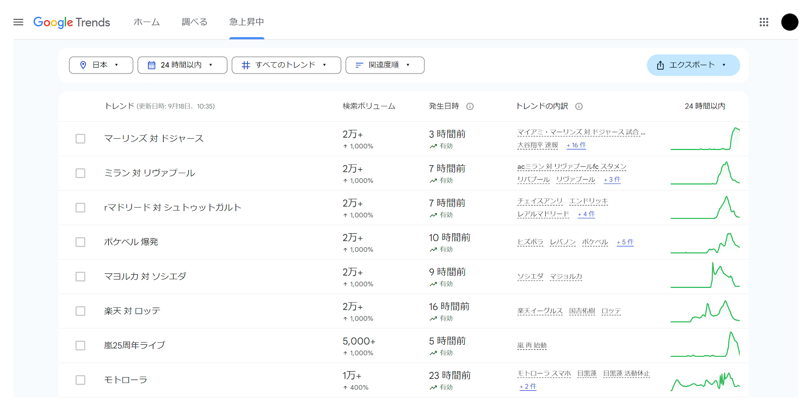Open query リバプール

pyautogui.click(x=533, y=180)
